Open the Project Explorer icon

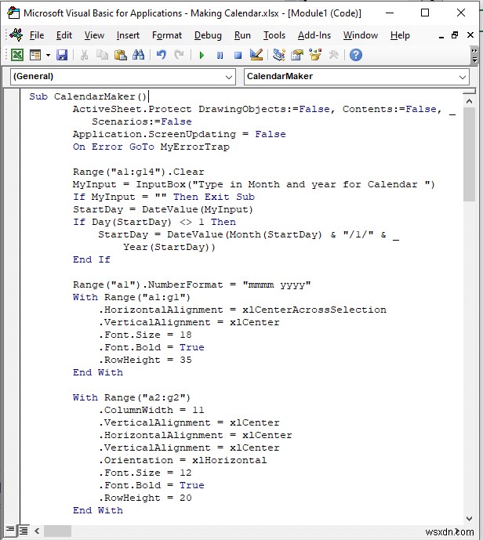point(278,55)
